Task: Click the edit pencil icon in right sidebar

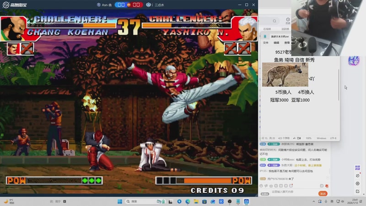Action: pos(358,191)
